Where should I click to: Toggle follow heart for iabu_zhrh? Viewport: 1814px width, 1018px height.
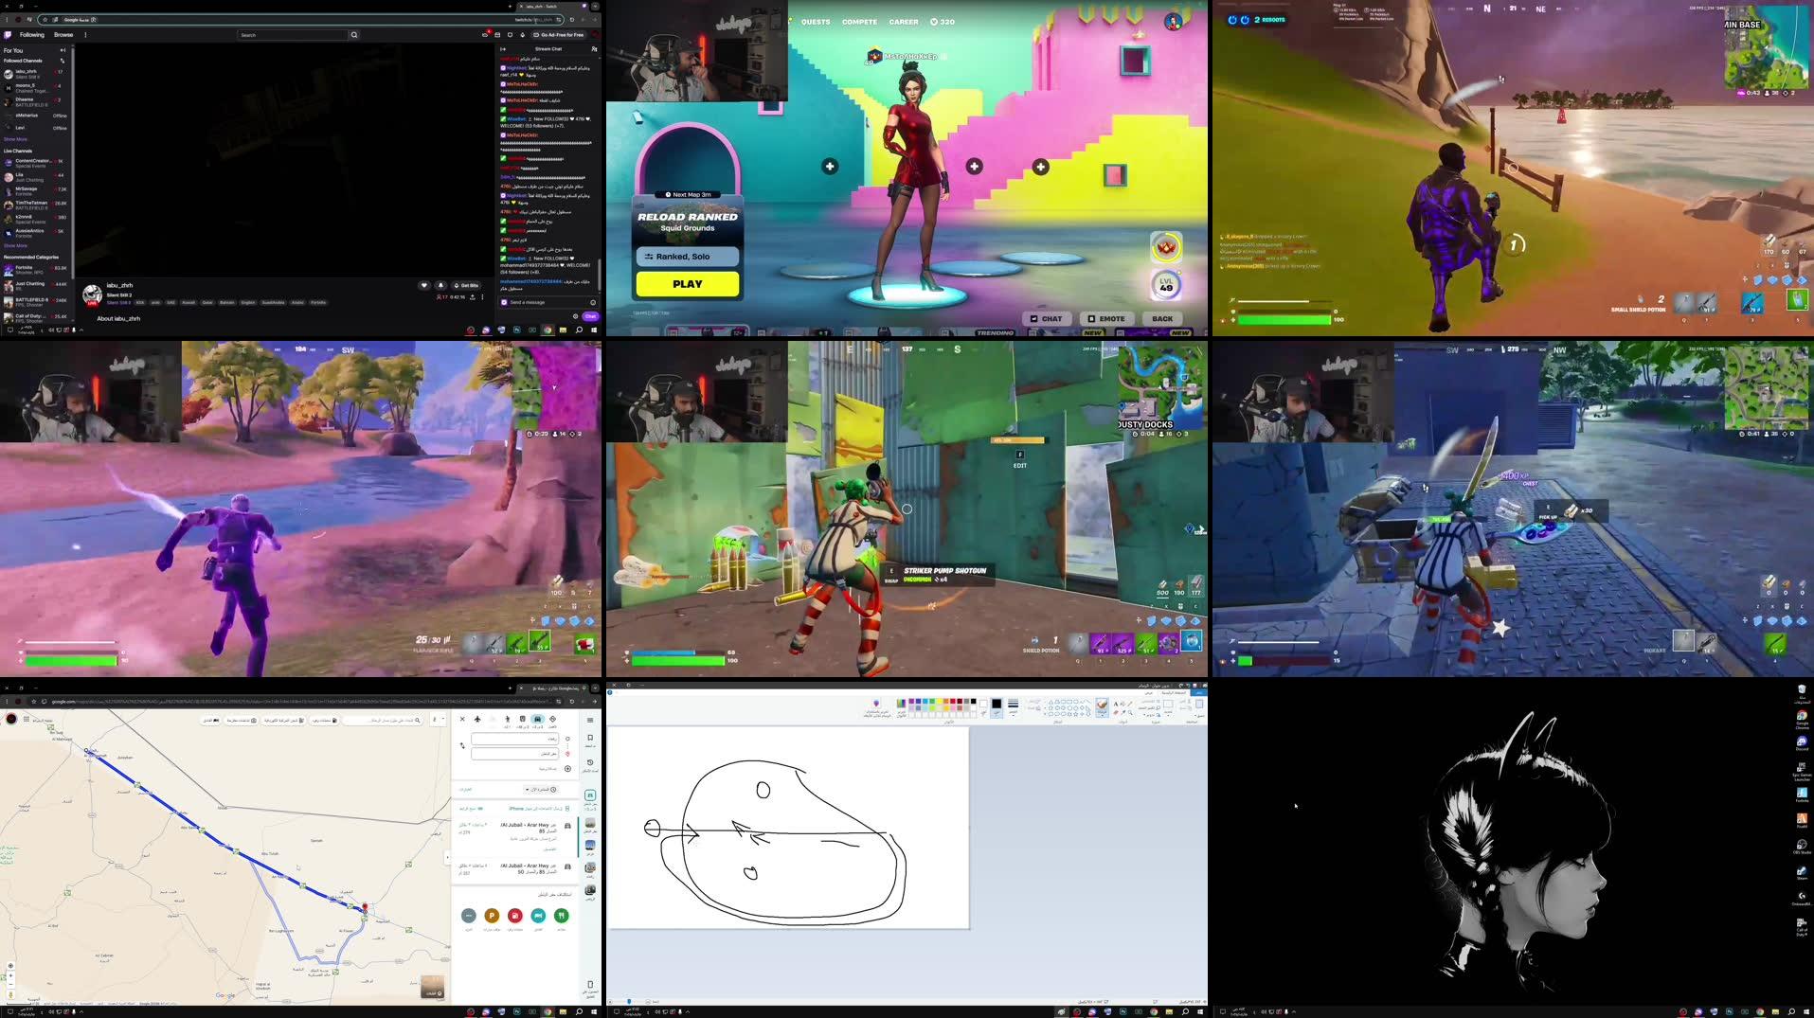point(423,285)
